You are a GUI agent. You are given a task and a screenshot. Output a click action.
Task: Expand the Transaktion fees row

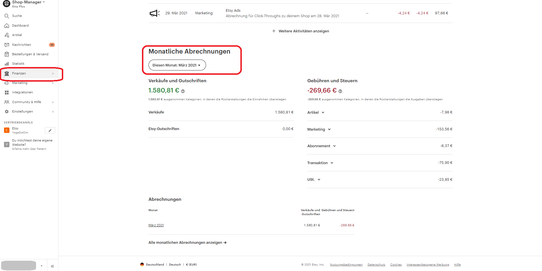[x=332, y=163]
